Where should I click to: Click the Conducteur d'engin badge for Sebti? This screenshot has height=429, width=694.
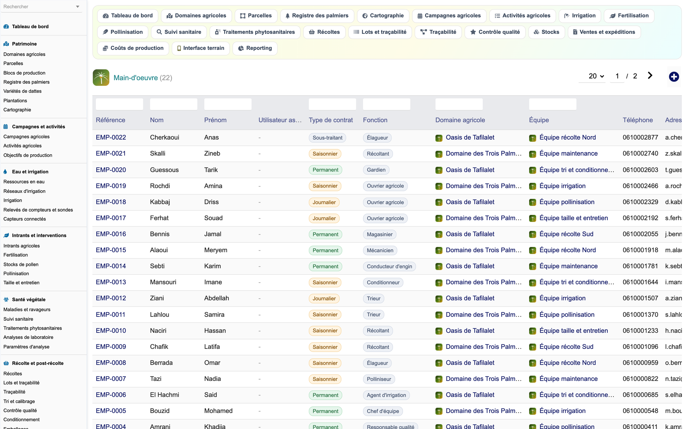(389, 267)
